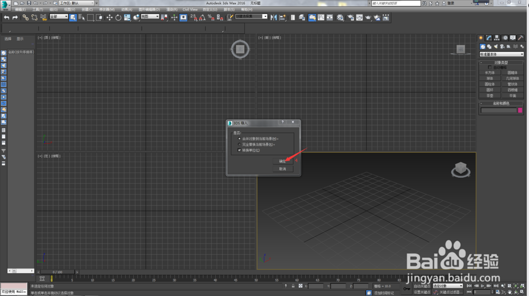Collapse the Object Type rollout
The width and height of the screenshot is (529, 296).
pos(501,63)
